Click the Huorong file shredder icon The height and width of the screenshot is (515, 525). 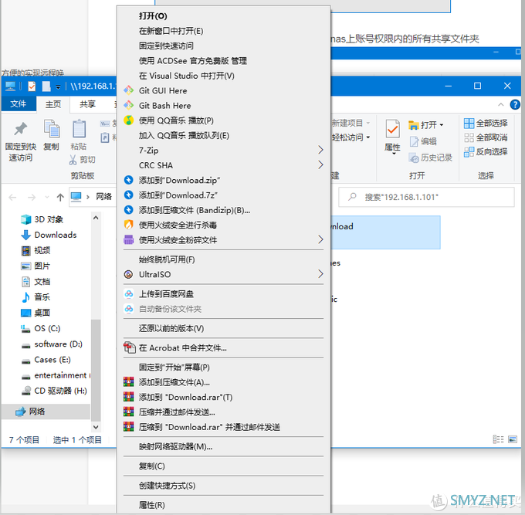pos(129,240)
